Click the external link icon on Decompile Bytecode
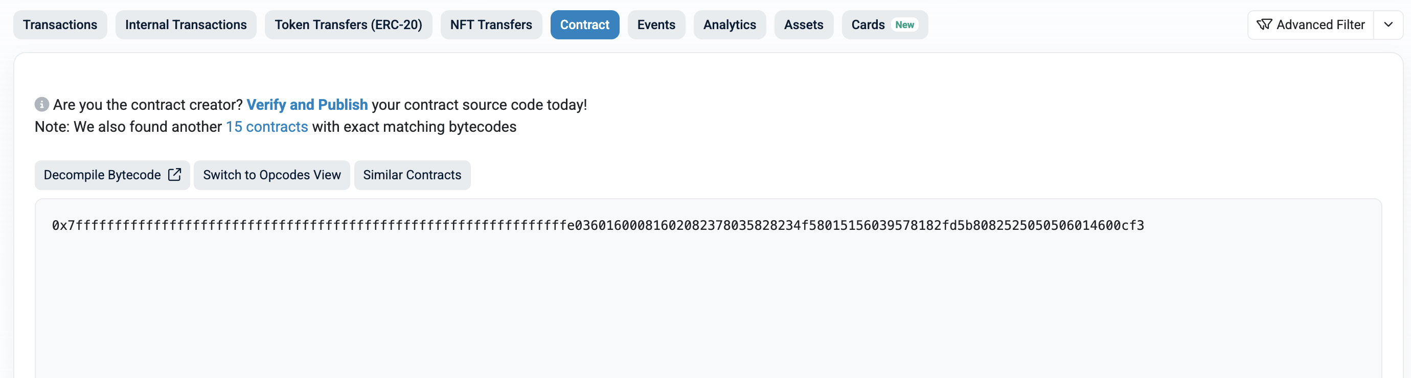1411x378 pixels. (x=174, y=175)
